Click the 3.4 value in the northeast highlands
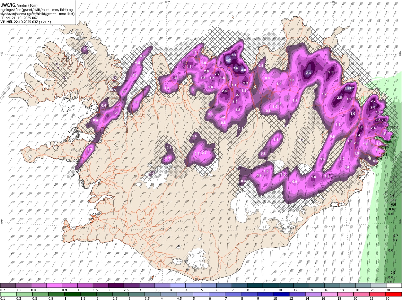402x301 pixels. click(x=308, y=73)
